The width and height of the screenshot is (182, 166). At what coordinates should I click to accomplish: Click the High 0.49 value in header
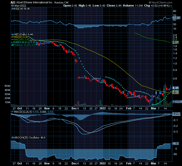click(85, 5)
